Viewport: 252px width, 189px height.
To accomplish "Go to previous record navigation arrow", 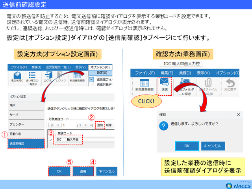I will click(x=58, y=125).
